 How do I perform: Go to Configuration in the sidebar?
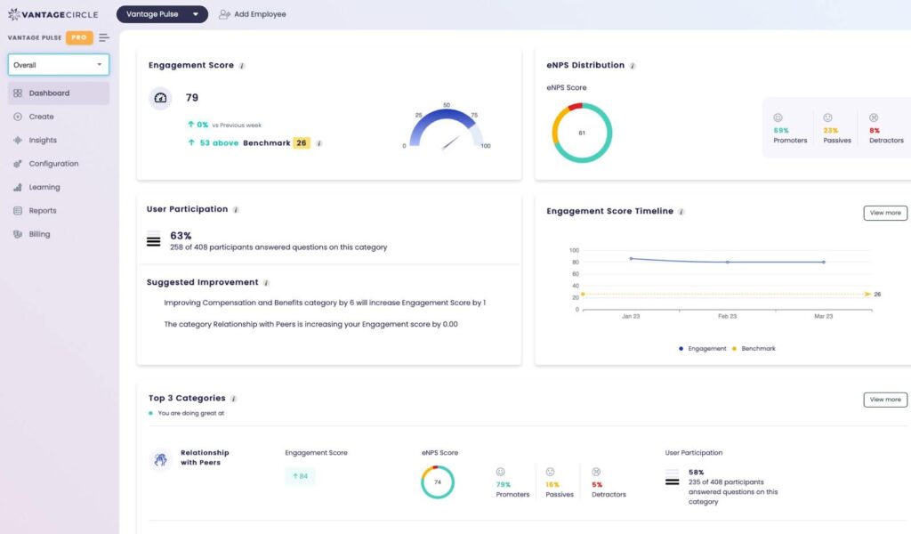pyautogui.click(x=52, y=164)
